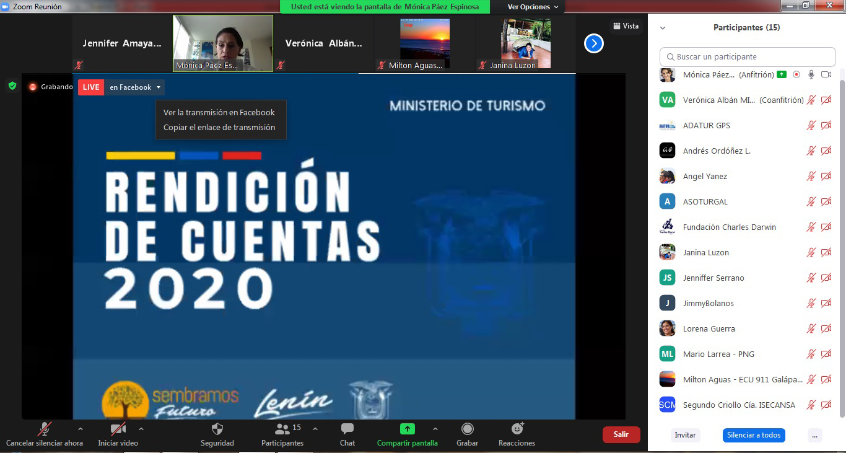Click Mario Larrea - PNG muted mic icon
851x453 pixels.
(x=811, y=354)
